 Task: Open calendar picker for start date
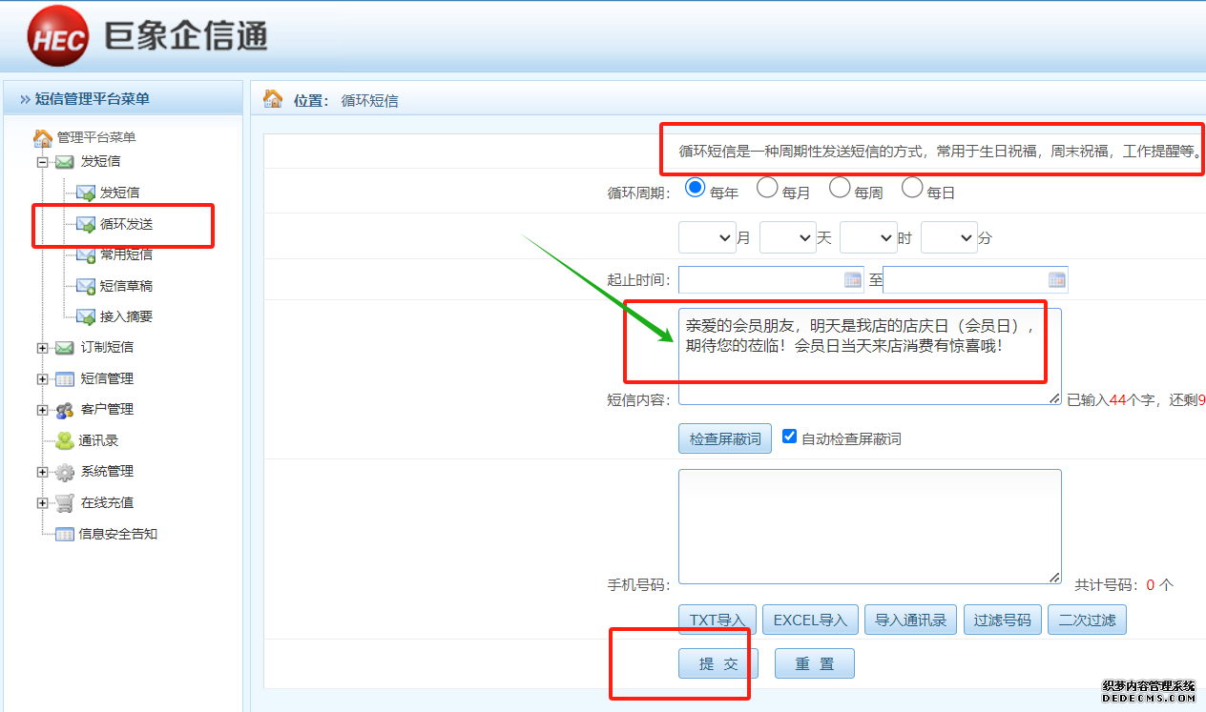[852, 280]
